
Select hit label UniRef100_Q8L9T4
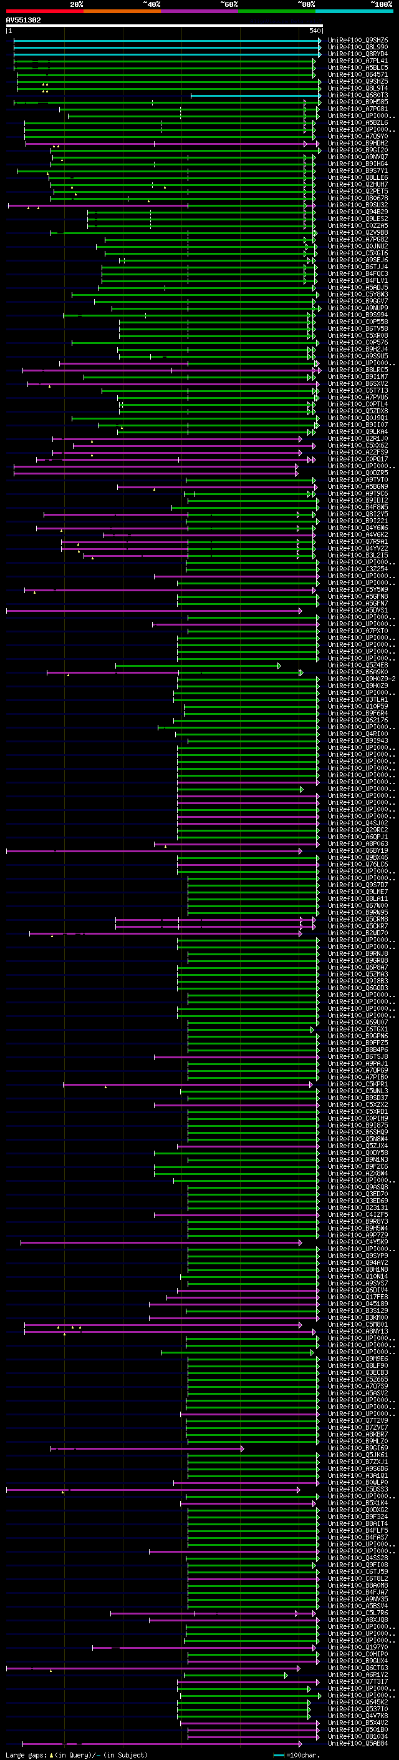(x=358, y=88)
